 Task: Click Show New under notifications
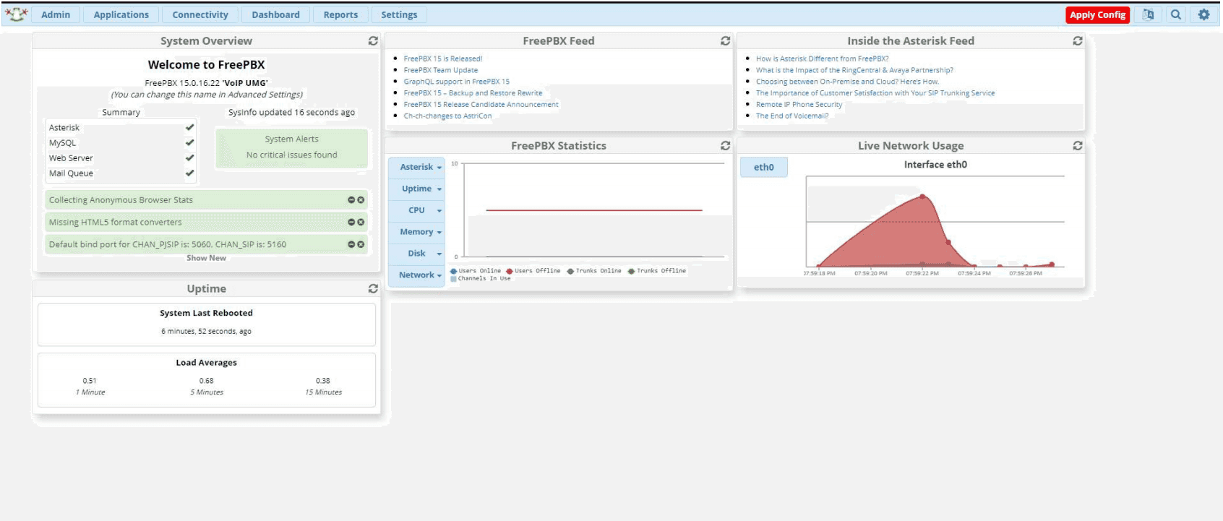206,258
